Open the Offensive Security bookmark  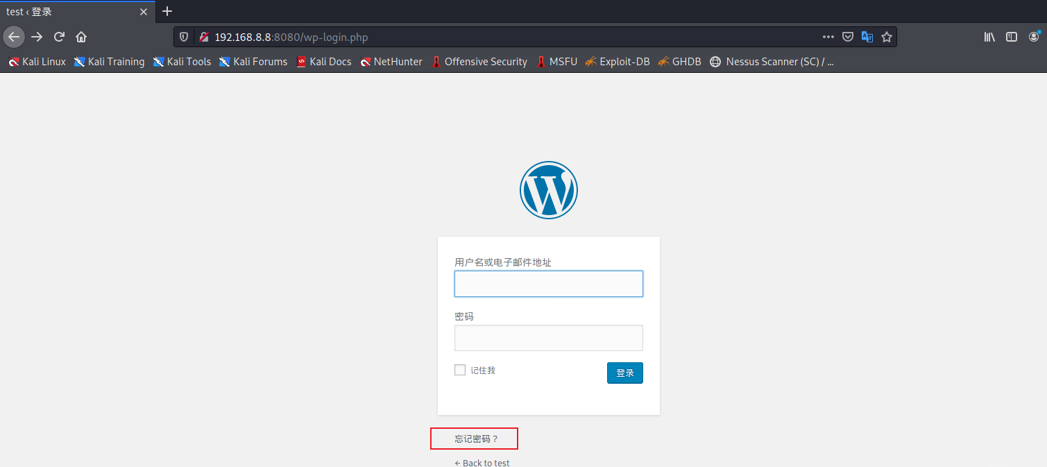479,62
